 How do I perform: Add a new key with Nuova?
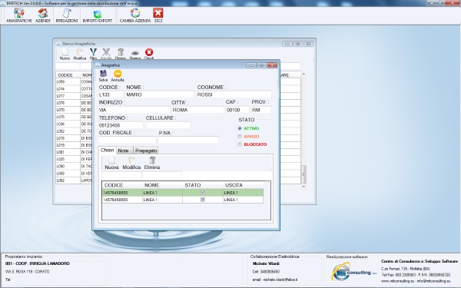111,163
